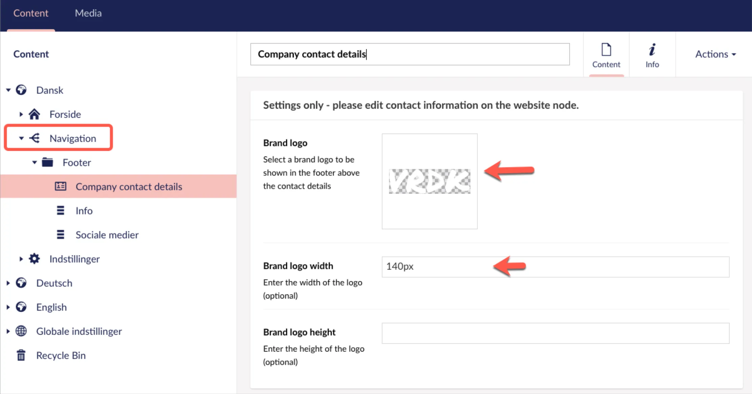Click the globe icon beside Globale indstillinger
The height and width of the screenshot is (394, 752).
(x=21, y=331)
